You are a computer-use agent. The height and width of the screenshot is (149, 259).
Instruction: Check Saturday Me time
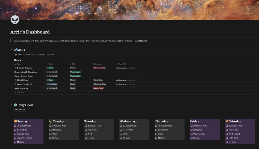[227, 142]
